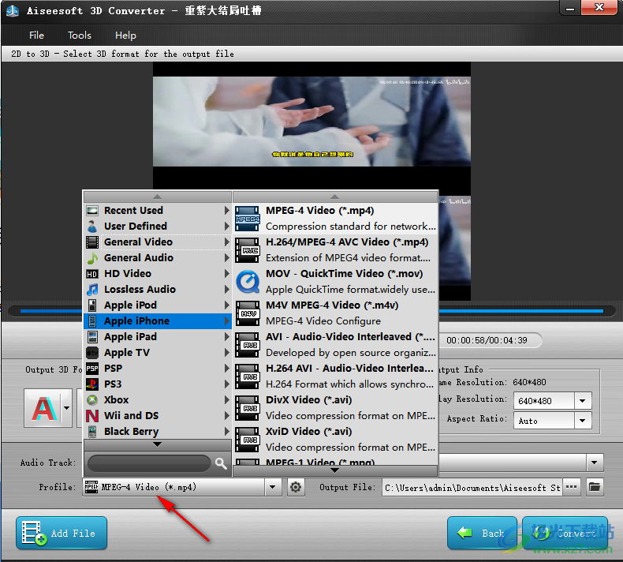Viewport: 623px width, 562px height.
Task: Open the Audio Track dropdown arrow
Action: click(595, 463)
